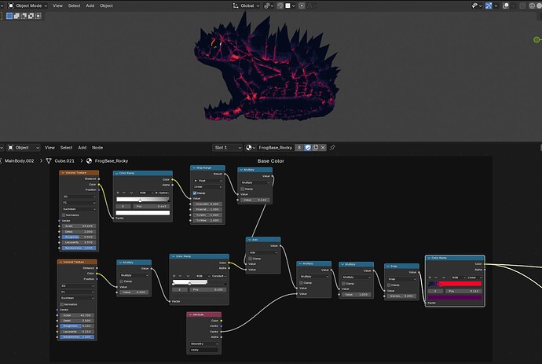Add a stop with plus in top Color Ramp
This screenshot has width=542, height=364.
[118, 193]
